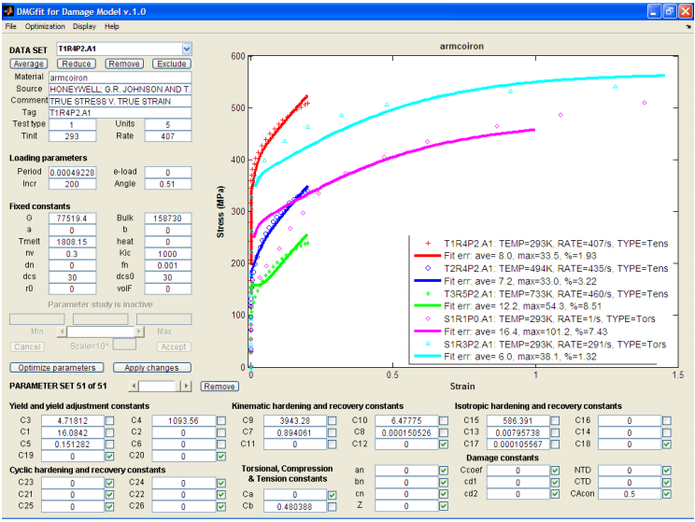Click the Optimize parameters button
695x522 pixels.
57,368
